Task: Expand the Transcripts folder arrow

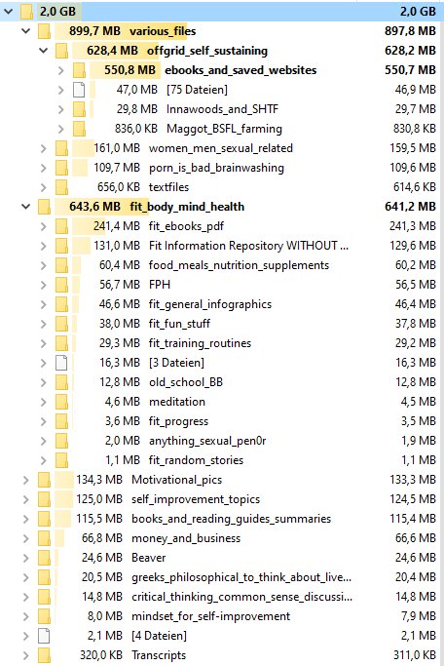Action: click(x=26, y=655)
